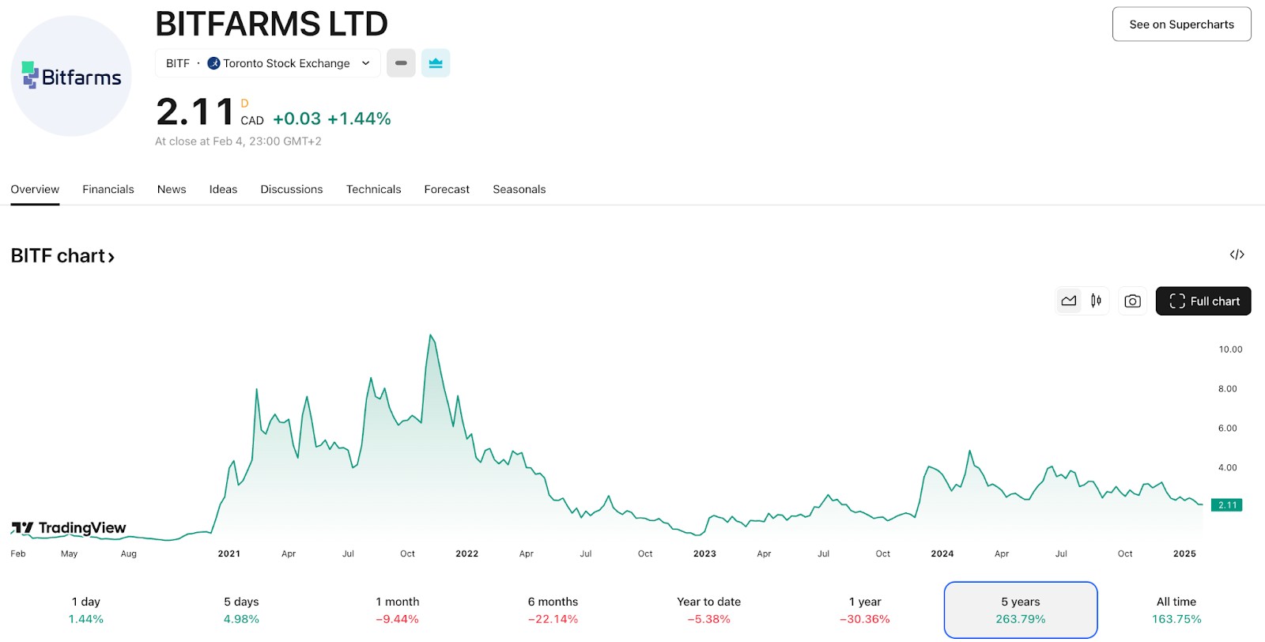Click the 8.00 price axis label
Screen dimensions: 1265x642
coord(1227,389)
